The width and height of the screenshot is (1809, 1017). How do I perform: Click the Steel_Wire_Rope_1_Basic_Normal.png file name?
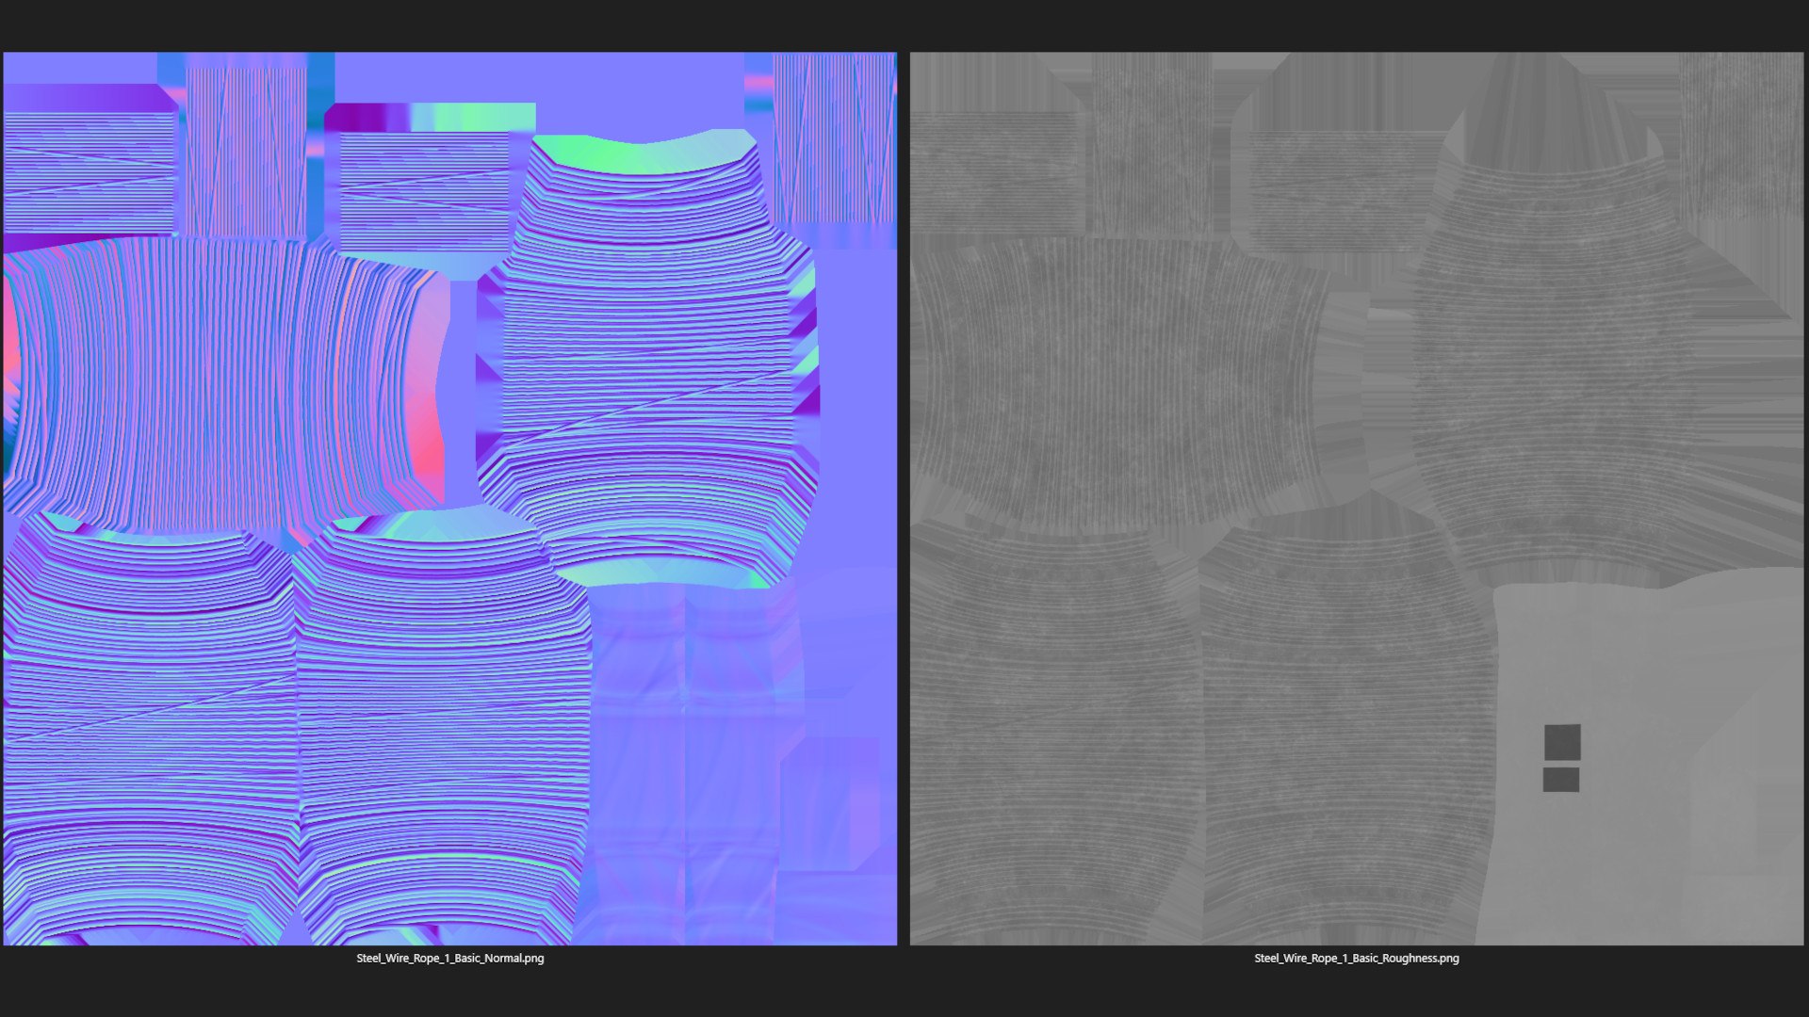pyautogui.click(x=450, y=959)
